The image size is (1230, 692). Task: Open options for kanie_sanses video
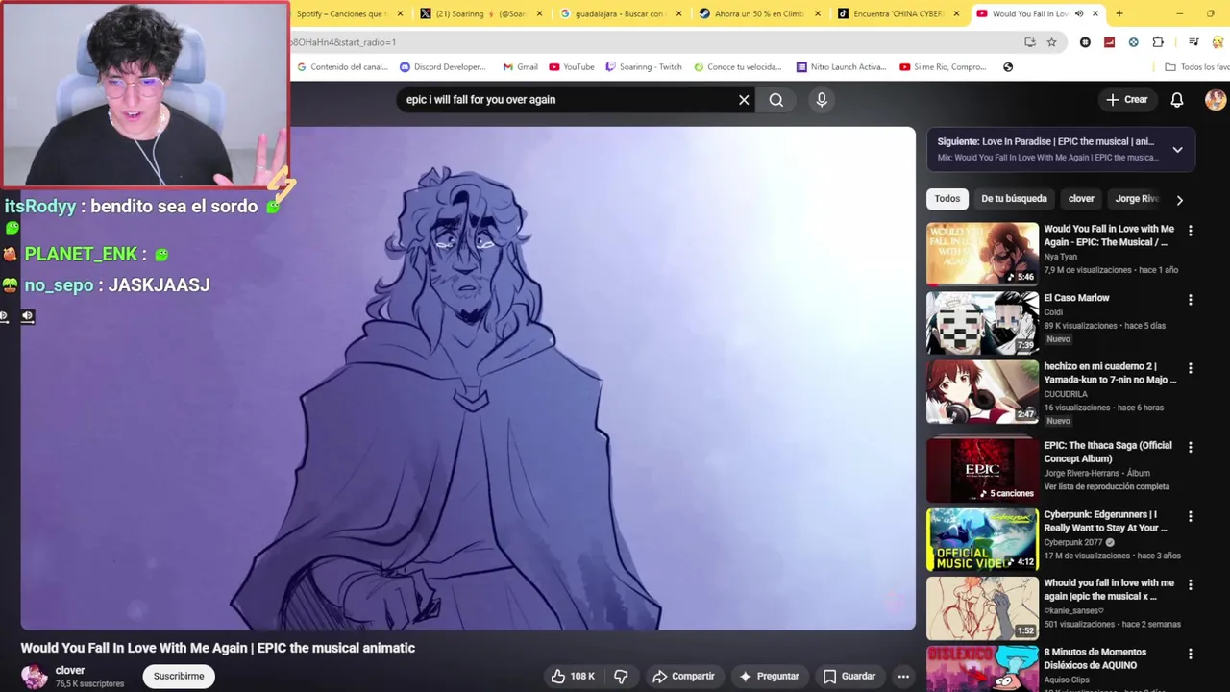point(1190,584)
